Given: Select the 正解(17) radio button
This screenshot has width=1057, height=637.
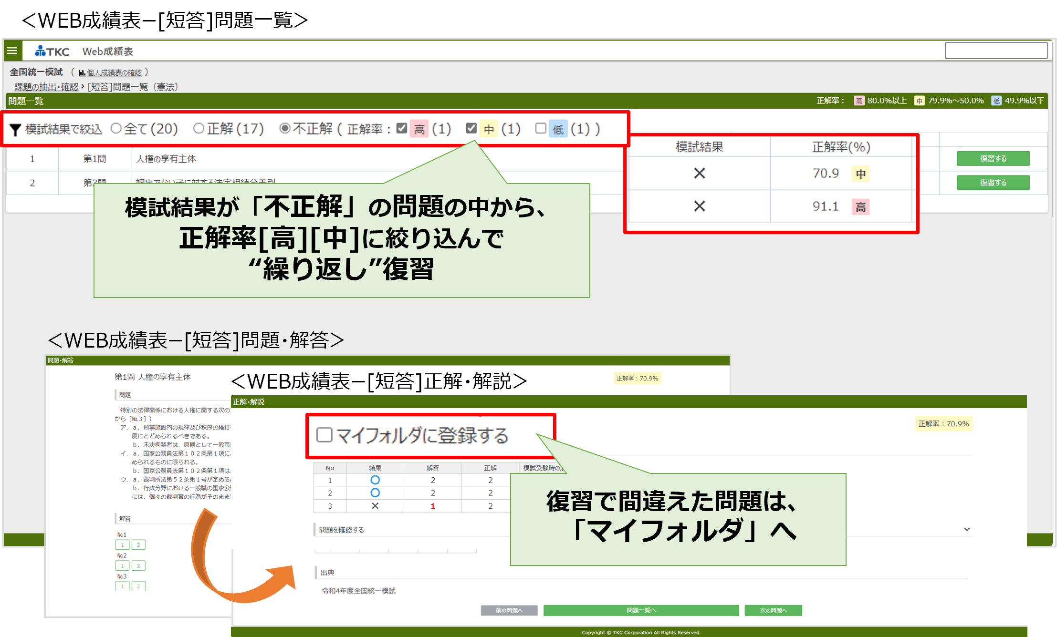Looking at the screenshot, I should point(199,128).
